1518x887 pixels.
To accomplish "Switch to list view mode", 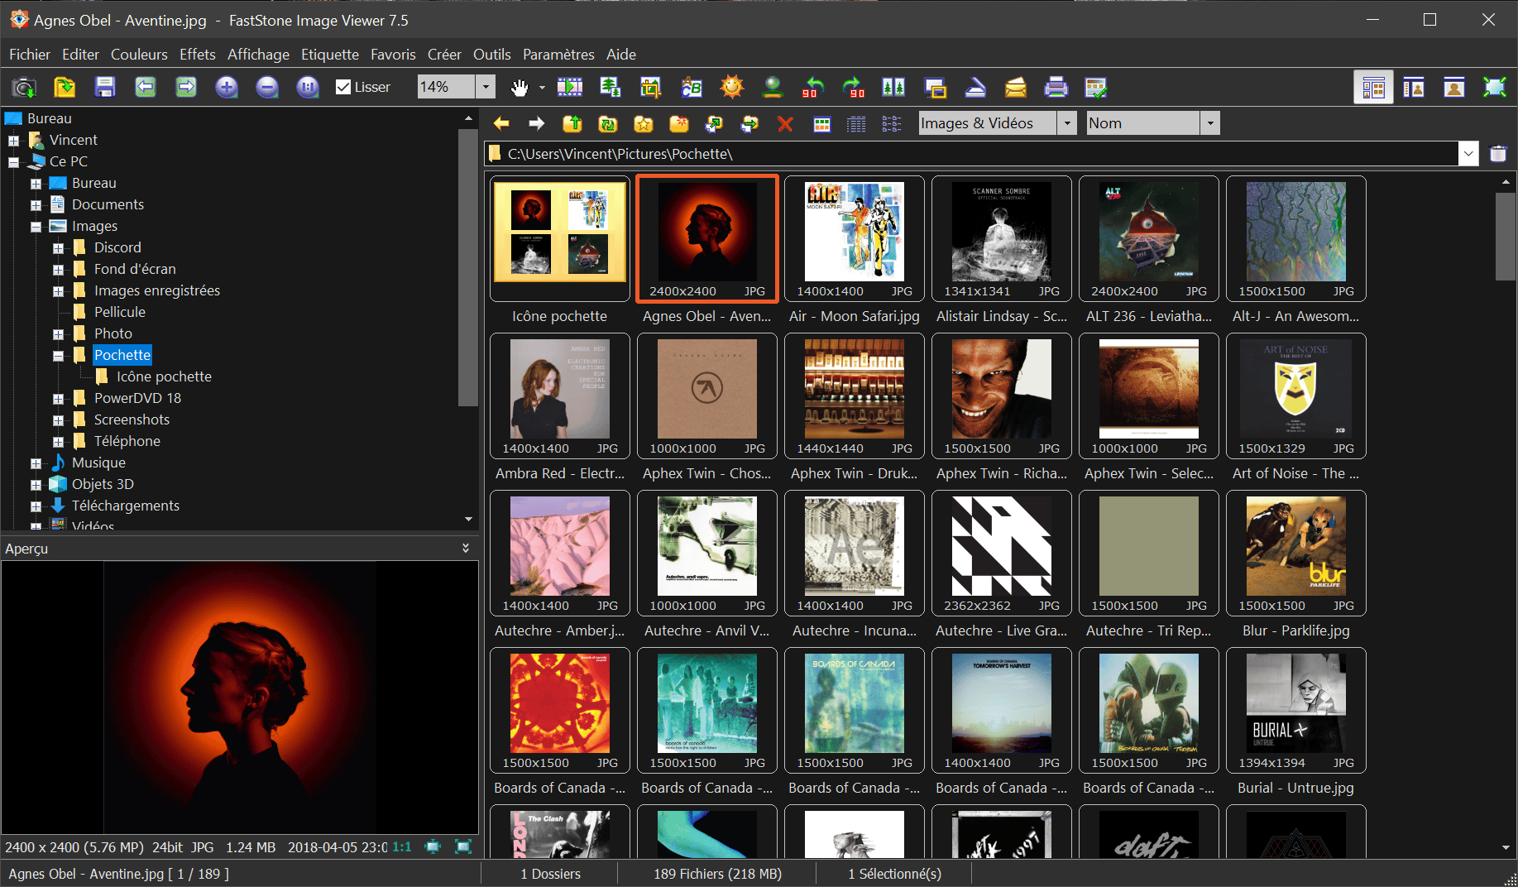I will pyautogui.click(x=892, y=124).
